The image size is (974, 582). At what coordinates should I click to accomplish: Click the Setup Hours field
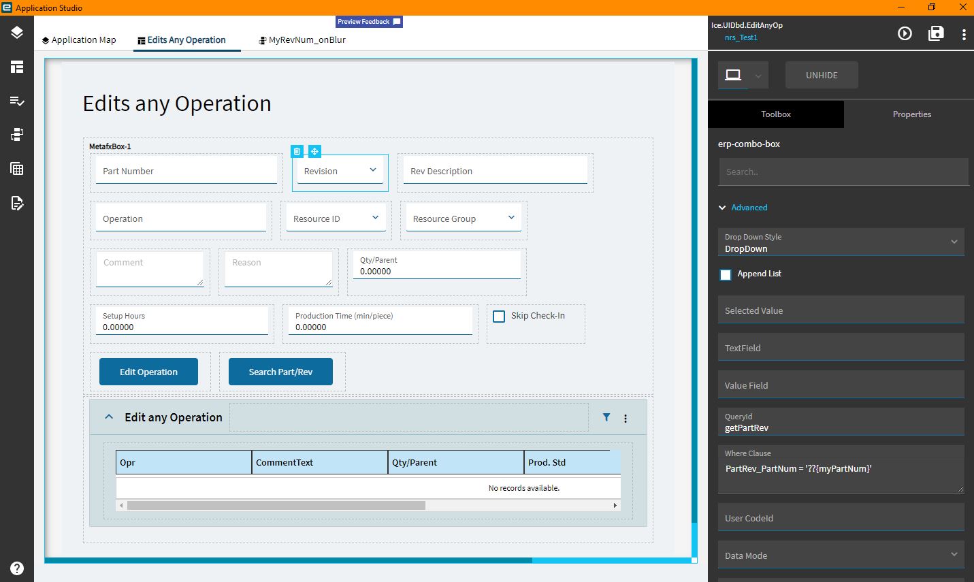point(182,321)
